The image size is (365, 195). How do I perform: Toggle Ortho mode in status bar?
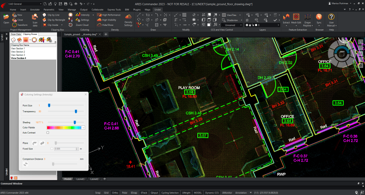(115, 193)
